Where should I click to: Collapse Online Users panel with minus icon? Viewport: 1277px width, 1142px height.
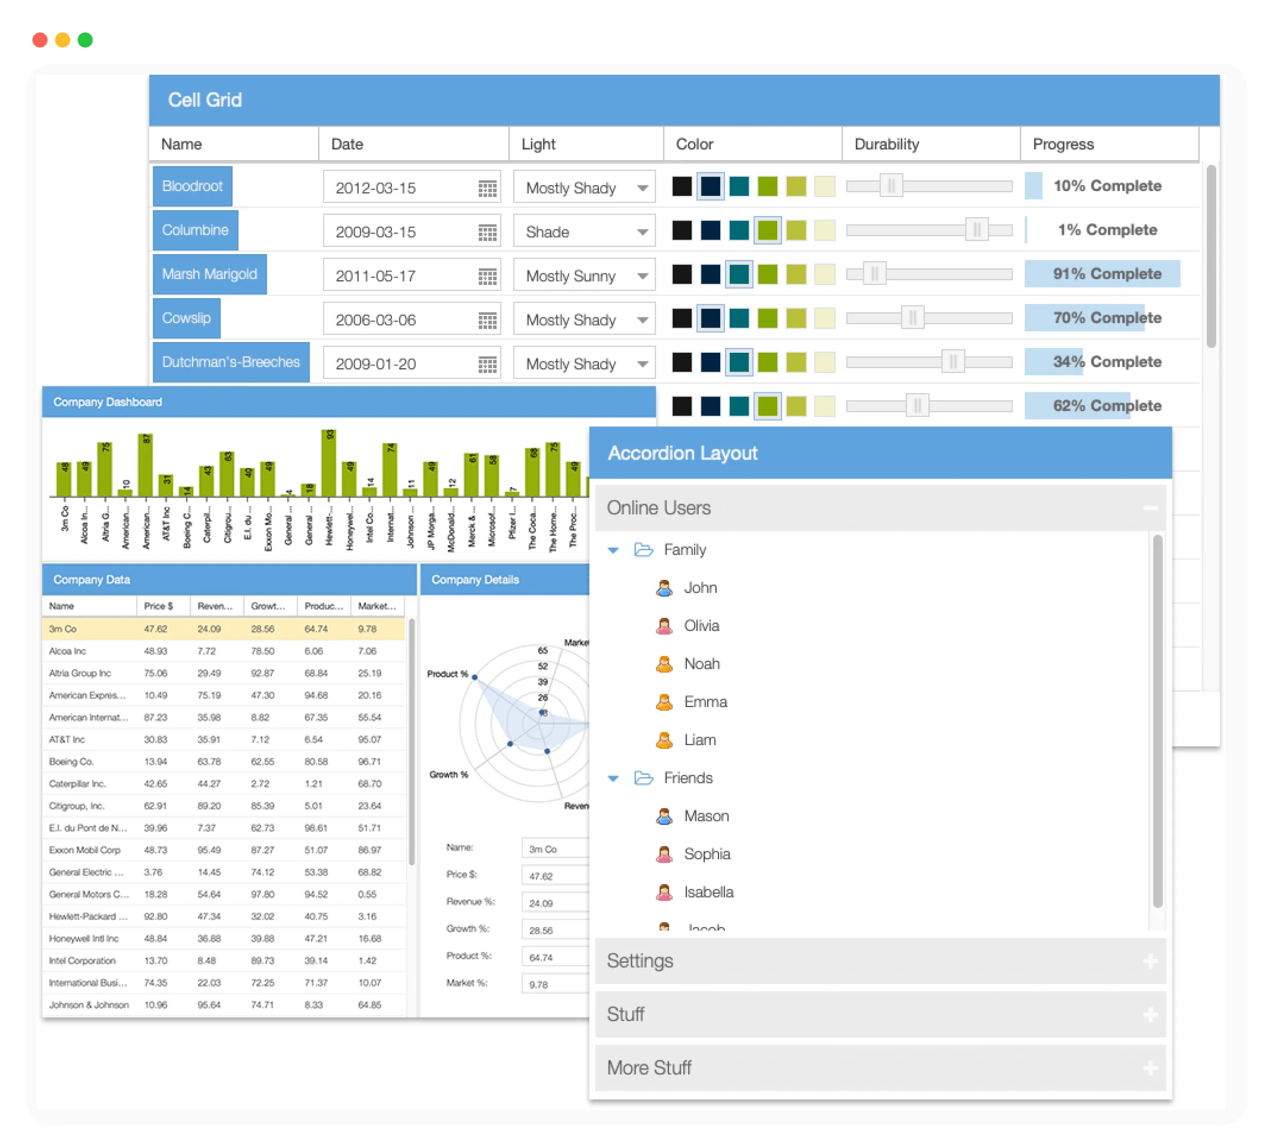1150,507
